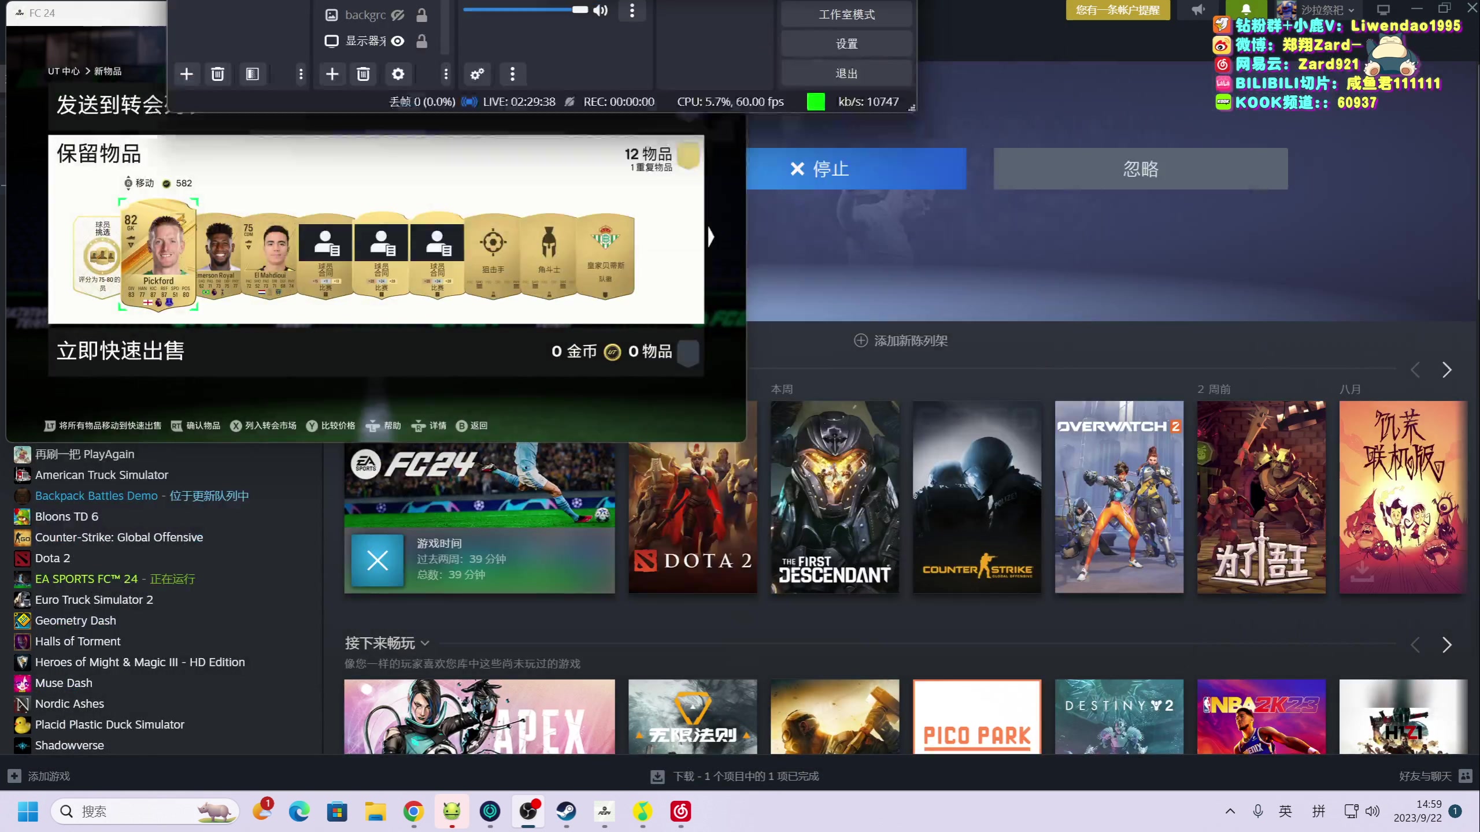Image resolution: width=1480 pixels, height=832 pixels.
Task: Select Dota 2 in the games list
Action: click(52, 558)
